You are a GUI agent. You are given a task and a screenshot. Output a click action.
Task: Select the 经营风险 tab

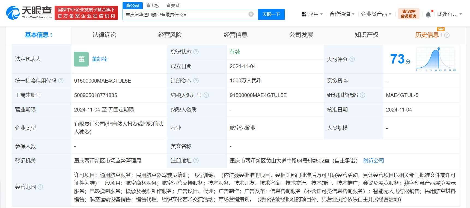point(170,35)
